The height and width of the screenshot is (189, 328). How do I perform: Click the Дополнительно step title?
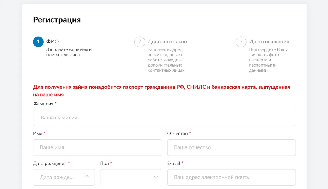tap(167, 42)
